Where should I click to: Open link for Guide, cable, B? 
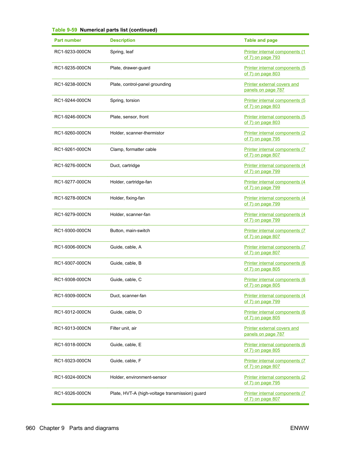point(275,266)
